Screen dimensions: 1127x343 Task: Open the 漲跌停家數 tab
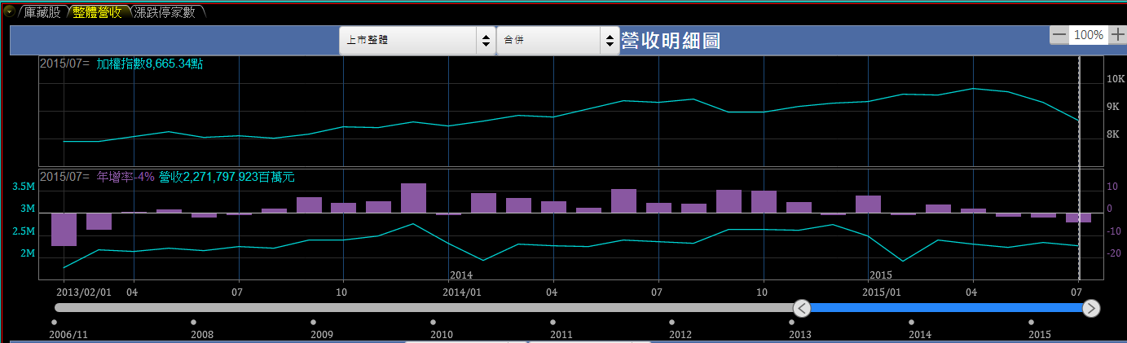tap(164, 12)
